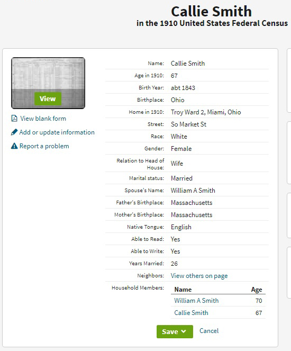Click the green Save button
This screenshot has width=291, height=351.
(175, 331)
